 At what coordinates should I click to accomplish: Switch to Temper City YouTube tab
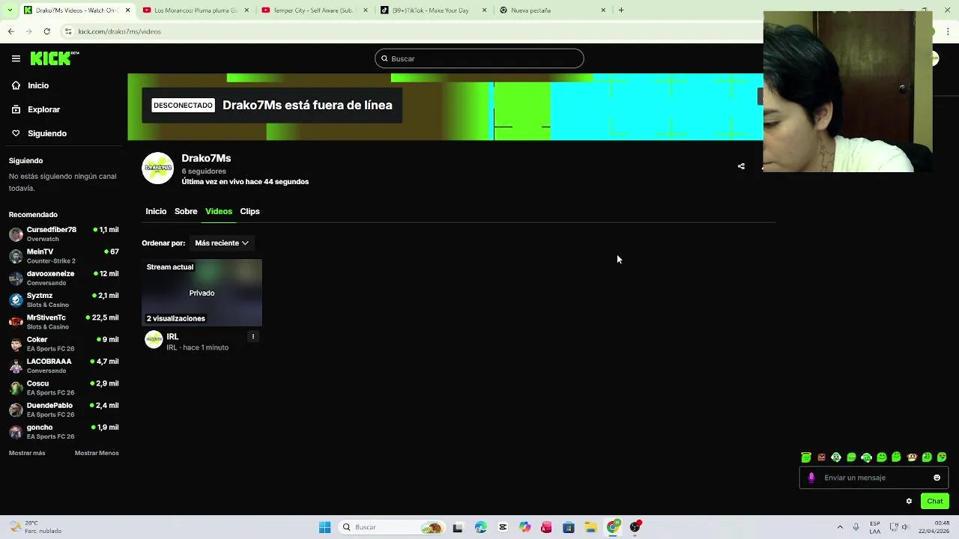coord(313,10)
